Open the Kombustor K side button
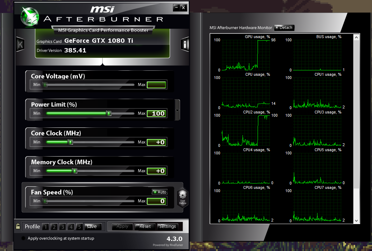Screen dimensions: 372x251 20,45
